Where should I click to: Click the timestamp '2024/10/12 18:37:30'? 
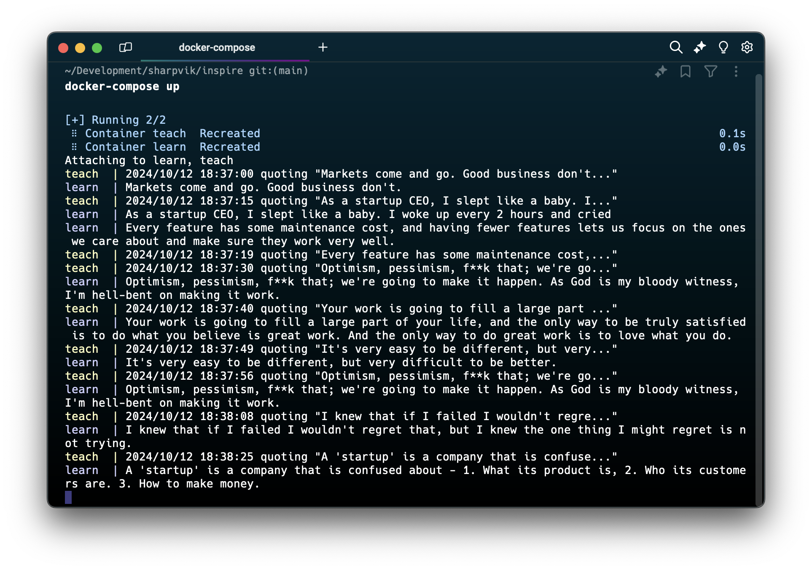tap(190, 268)
